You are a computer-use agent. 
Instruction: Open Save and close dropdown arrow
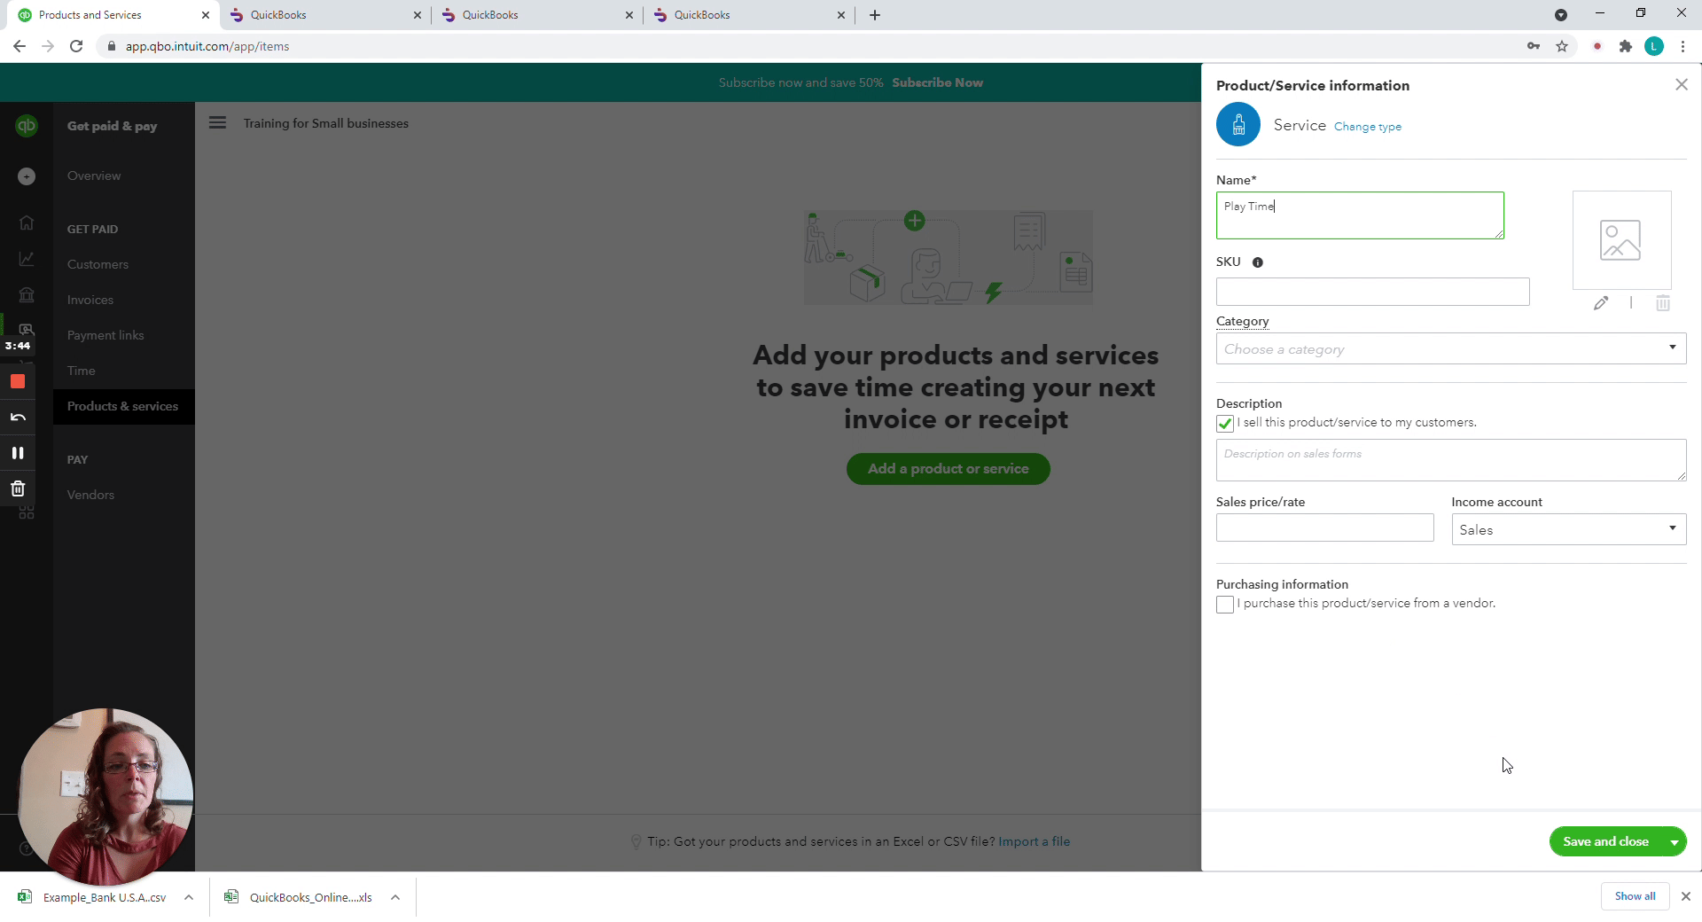pos(1674,842)
